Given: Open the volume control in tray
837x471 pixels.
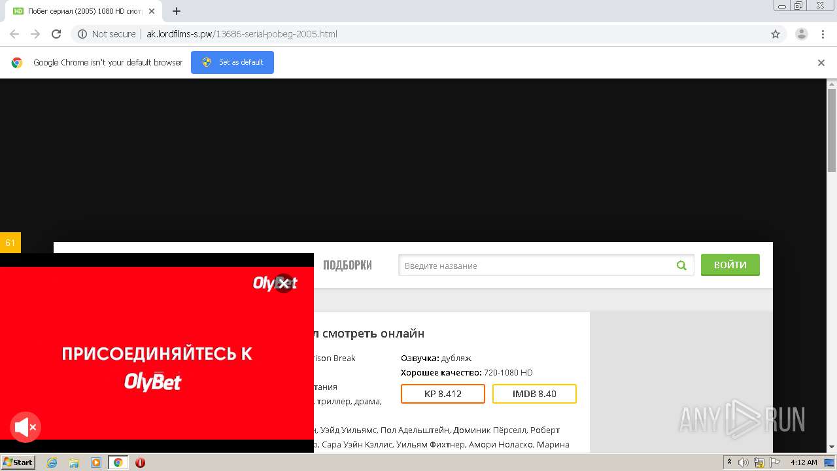Looking at the screenshot, I should coord(743,462).
